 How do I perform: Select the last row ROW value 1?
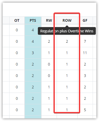click(x=67, y=110)
